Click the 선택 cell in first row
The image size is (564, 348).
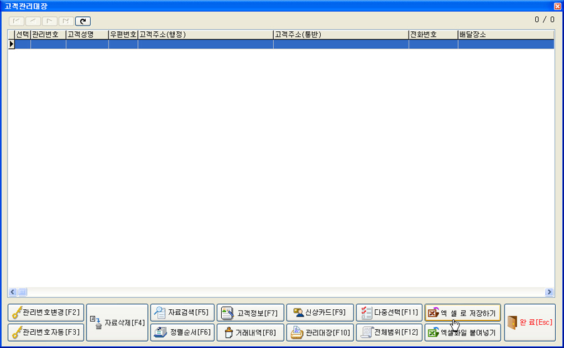tap(23, 44)
